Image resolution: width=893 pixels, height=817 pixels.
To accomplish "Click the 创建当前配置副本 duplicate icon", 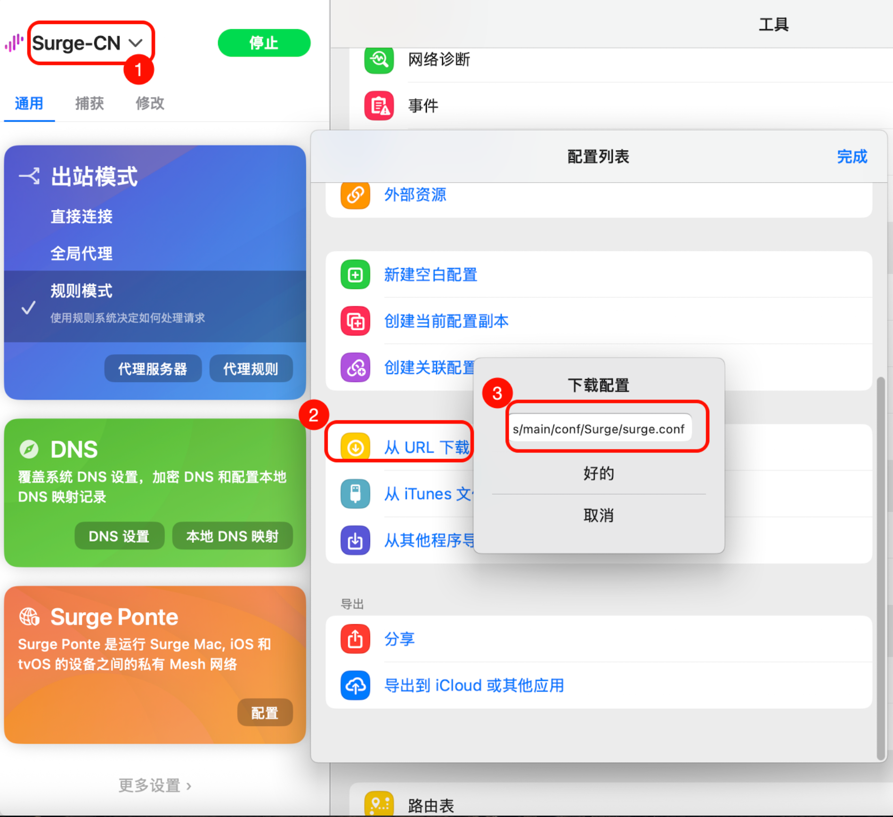I will click(355, 321).
